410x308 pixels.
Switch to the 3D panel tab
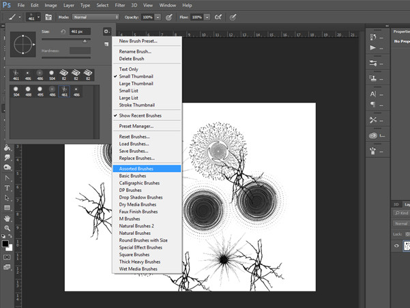396,204
